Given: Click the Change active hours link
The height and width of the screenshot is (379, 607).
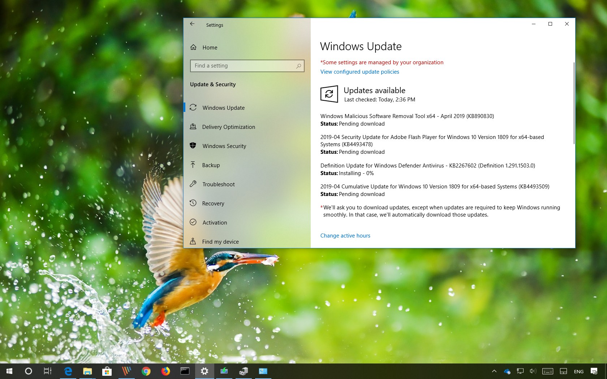Looking at the screenshot, I should [x=345, y=236].
